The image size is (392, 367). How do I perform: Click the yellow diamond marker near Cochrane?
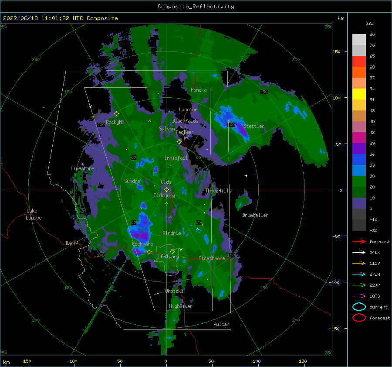coord(149,252)
